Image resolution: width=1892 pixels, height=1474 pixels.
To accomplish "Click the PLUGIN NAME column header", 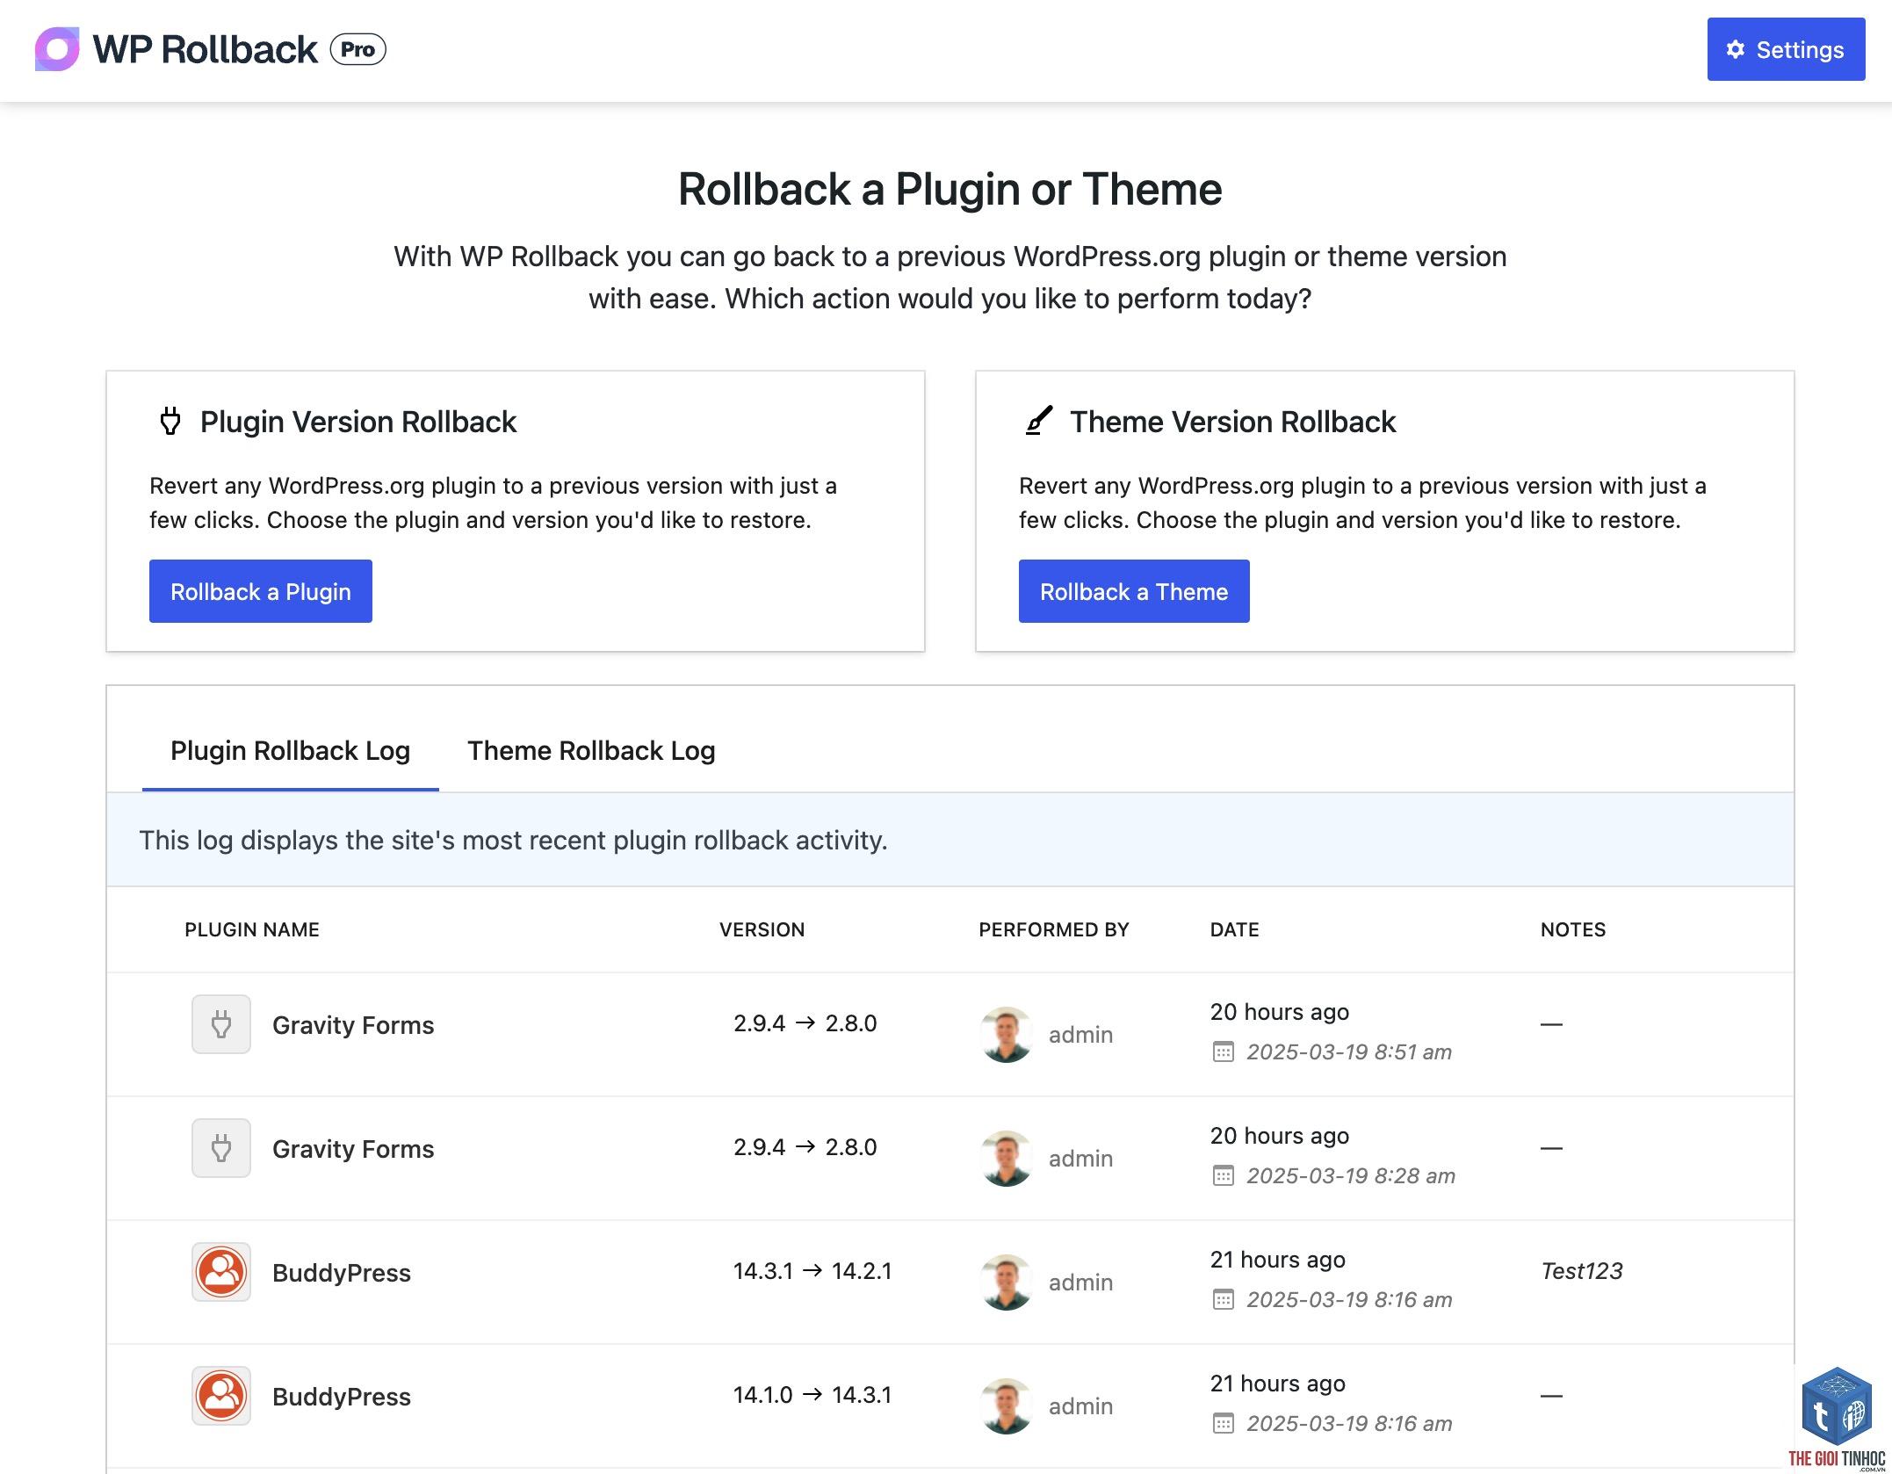I will click(x=252, y=929).
